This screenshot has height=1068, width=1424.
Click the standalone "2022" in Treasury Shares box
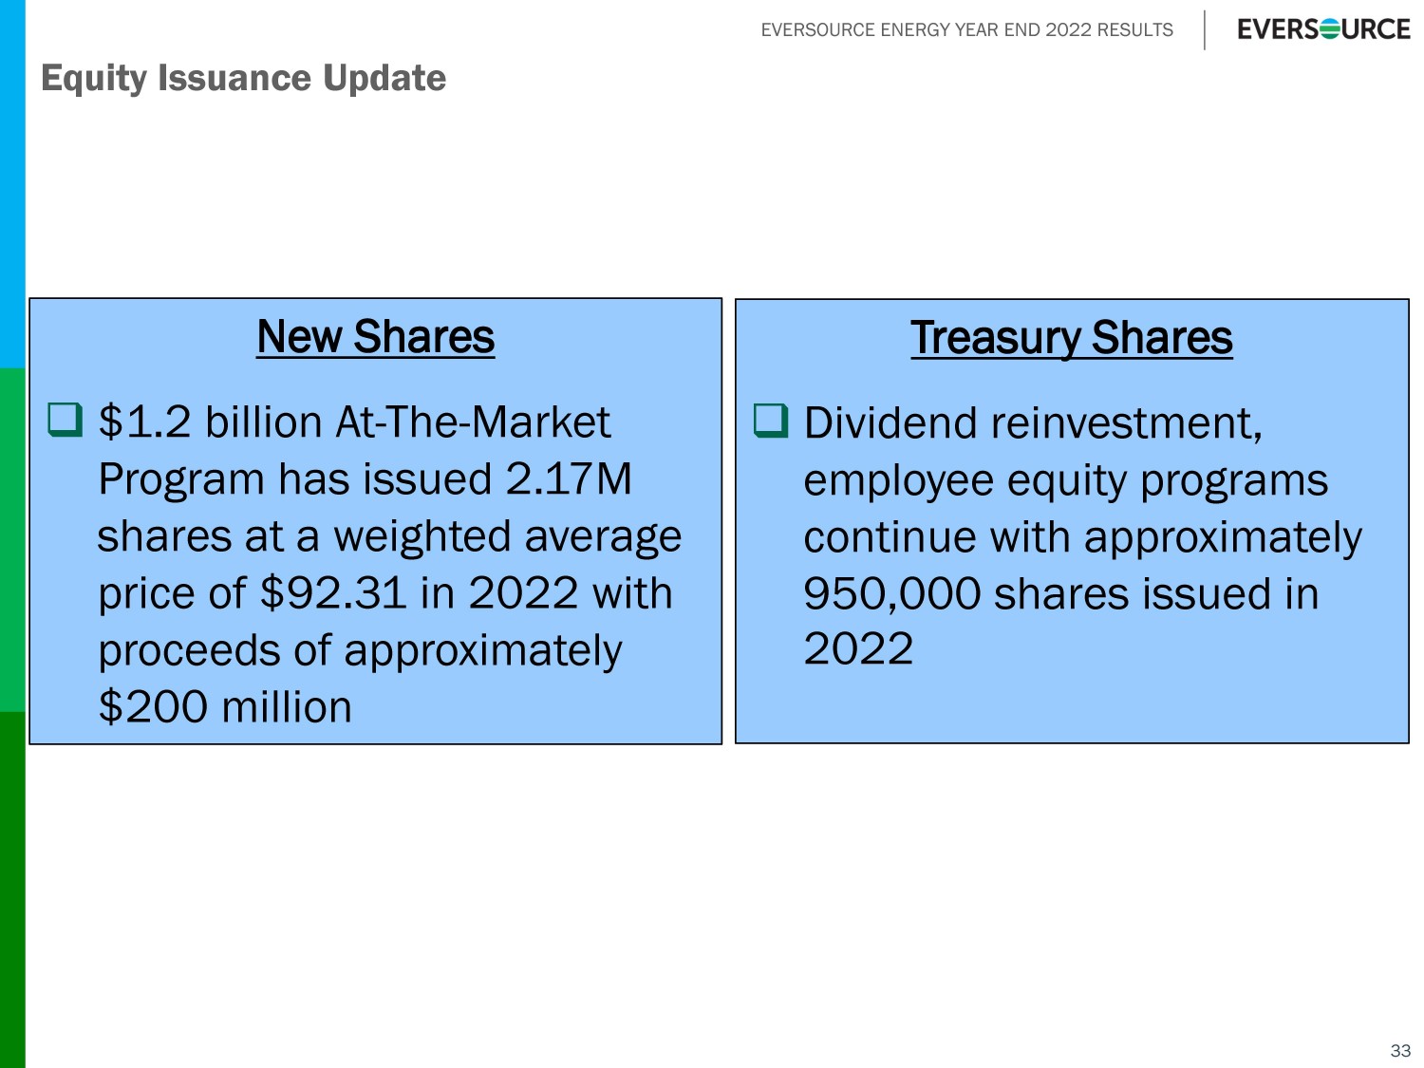coord(858,649)
